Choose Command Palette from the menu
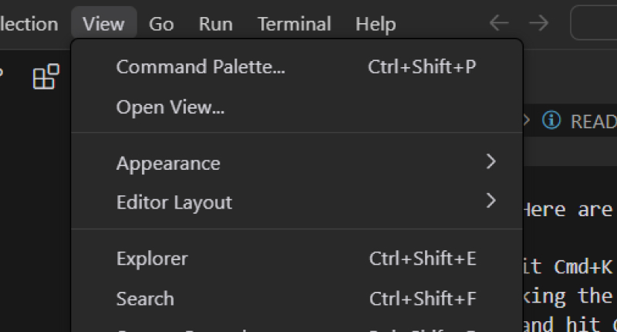The height and width of the screenshot is (332, 617). pyautogui.click(x=201, y=67)
